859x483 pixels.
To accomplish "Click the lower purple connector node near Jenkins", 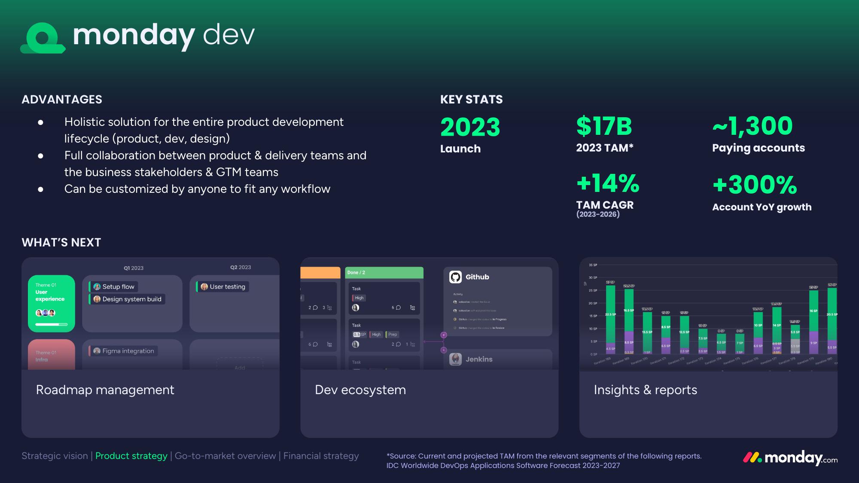I will 444,350.
